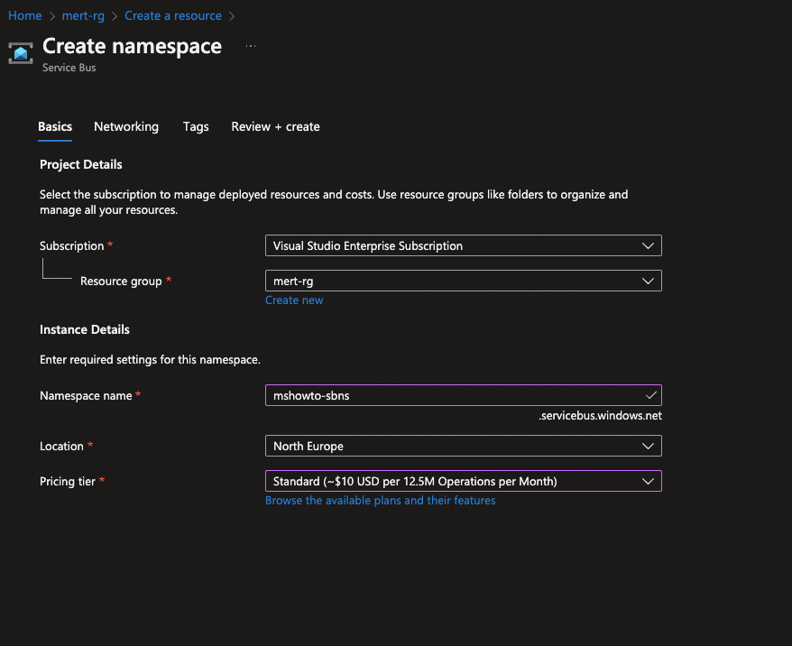Open the Location dropdown
The image size is (792, 646).
(x=463, y=446)
